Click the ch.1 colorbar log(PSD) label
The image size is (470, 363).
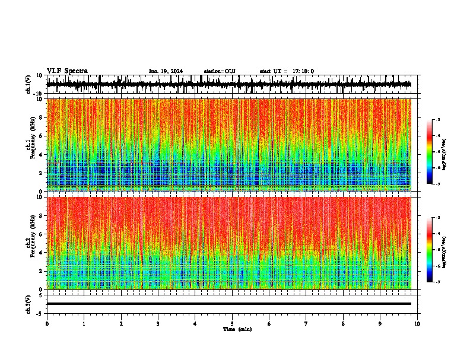[444, 155]
